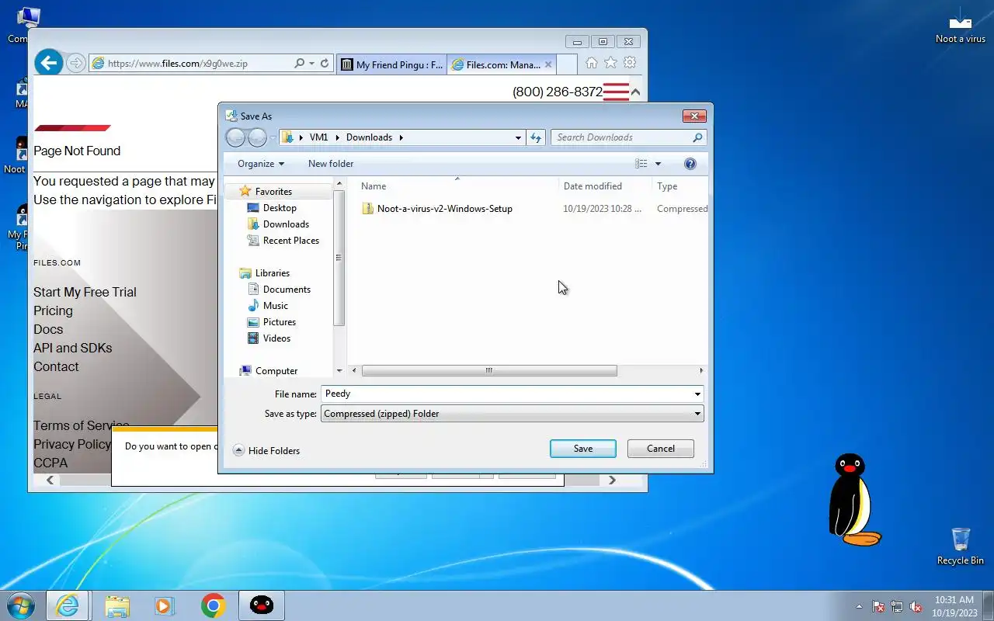
Task: Open Chrome from the taskbar
Action: coord(214,605)
